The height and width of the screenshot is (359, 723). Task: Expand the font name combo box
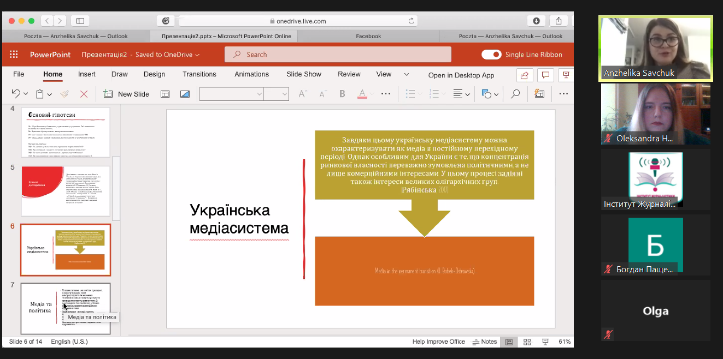point(259,94)
